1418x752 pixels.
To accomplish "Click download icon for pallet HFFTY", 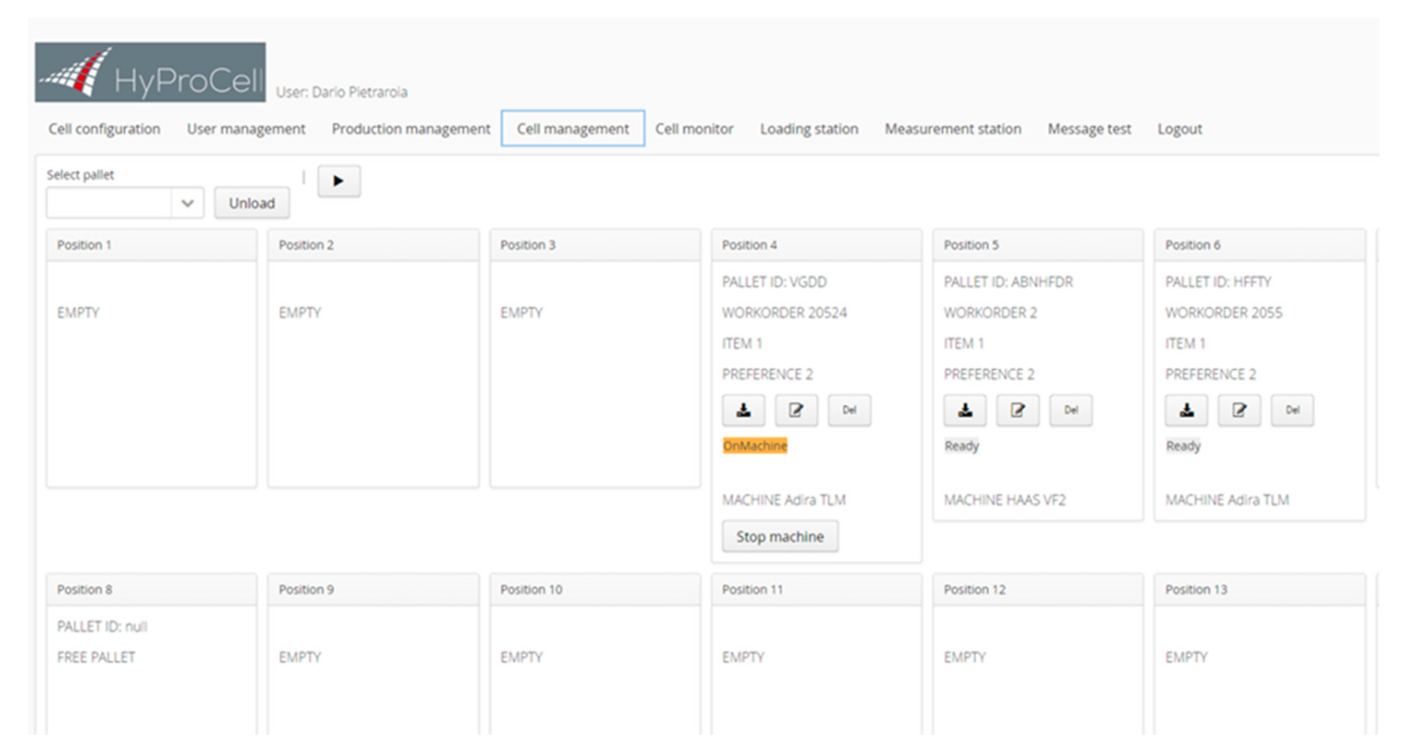I will (x=1186, y=410).
